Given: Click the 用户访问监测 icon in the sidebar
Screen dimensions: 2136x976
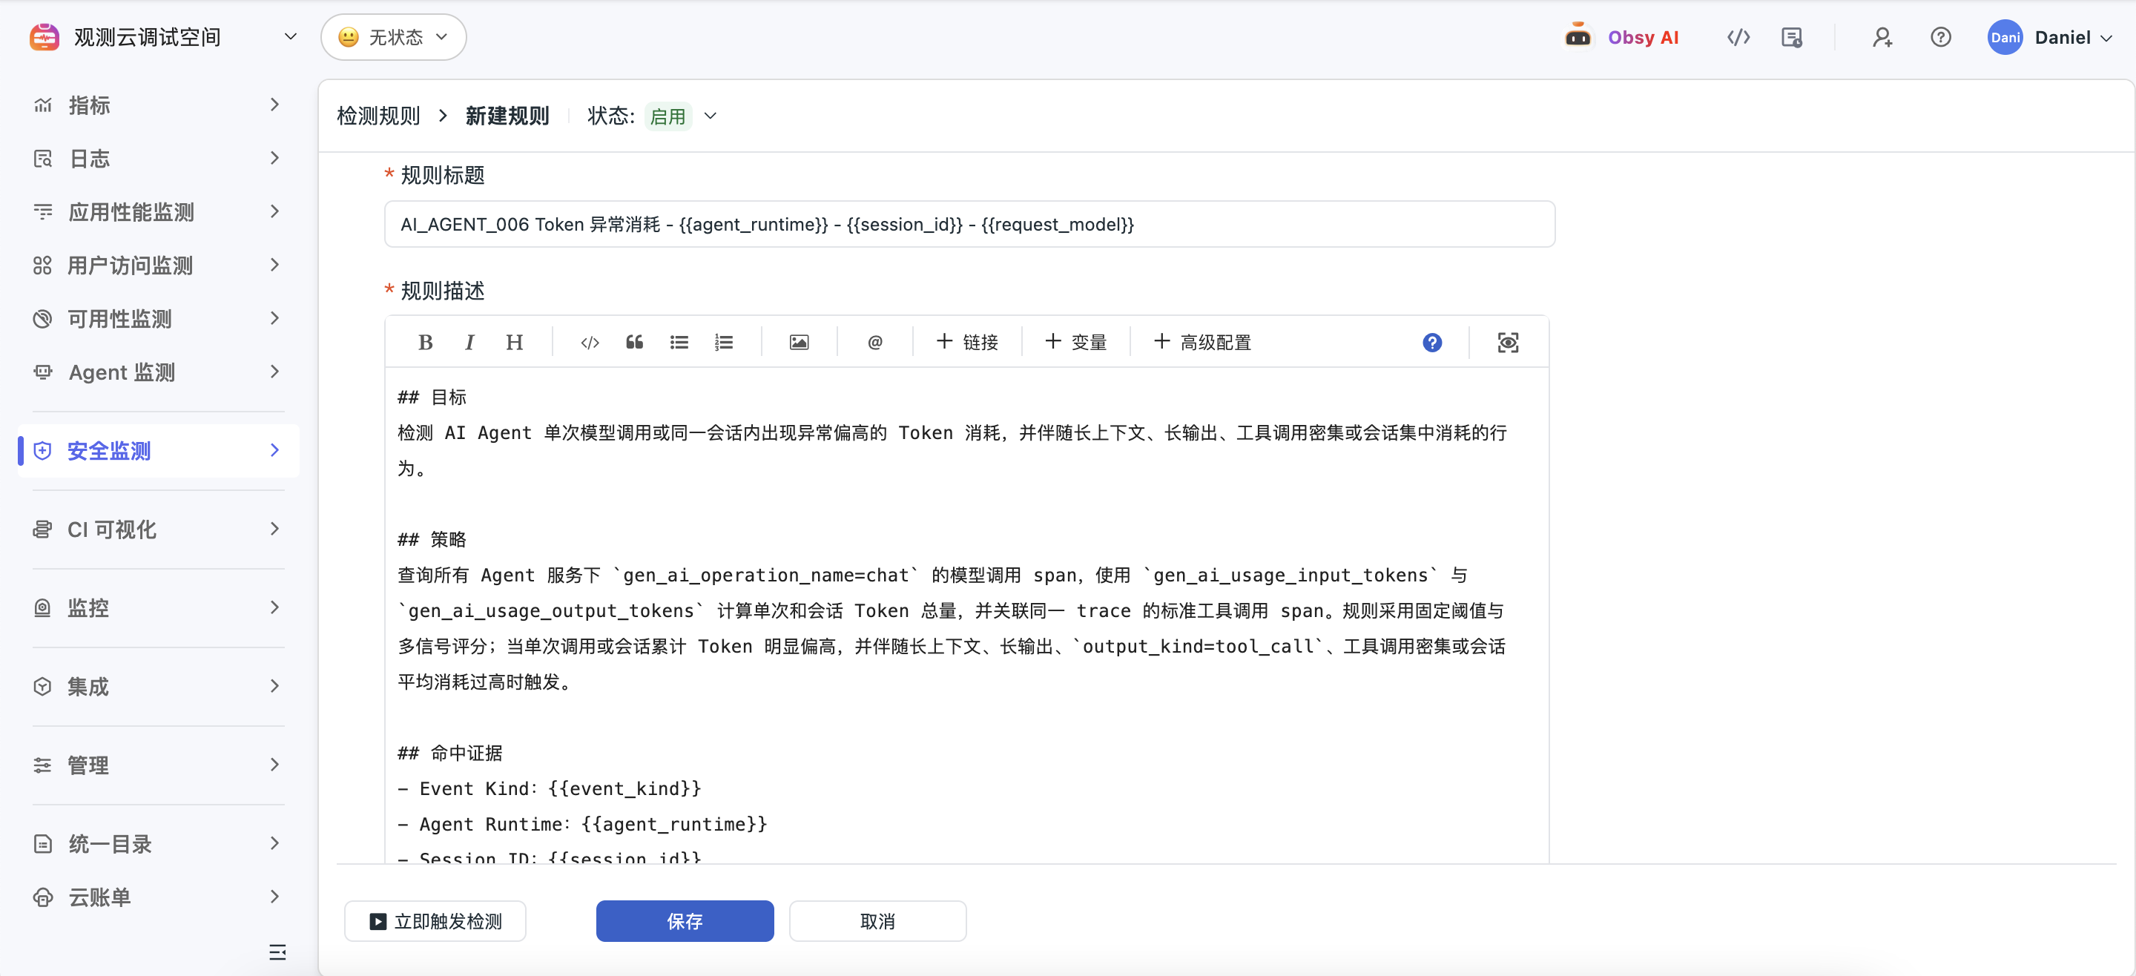Looking at the screenshot, I should click(x=42, y=266).
